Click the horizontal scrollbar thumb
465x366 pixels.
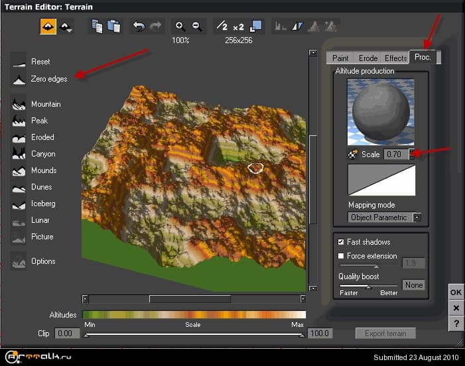click(190, 299)
